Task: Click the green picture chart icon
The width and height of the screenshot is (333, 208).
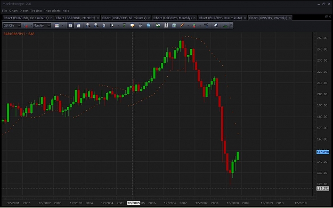Action: coord(158,26)
